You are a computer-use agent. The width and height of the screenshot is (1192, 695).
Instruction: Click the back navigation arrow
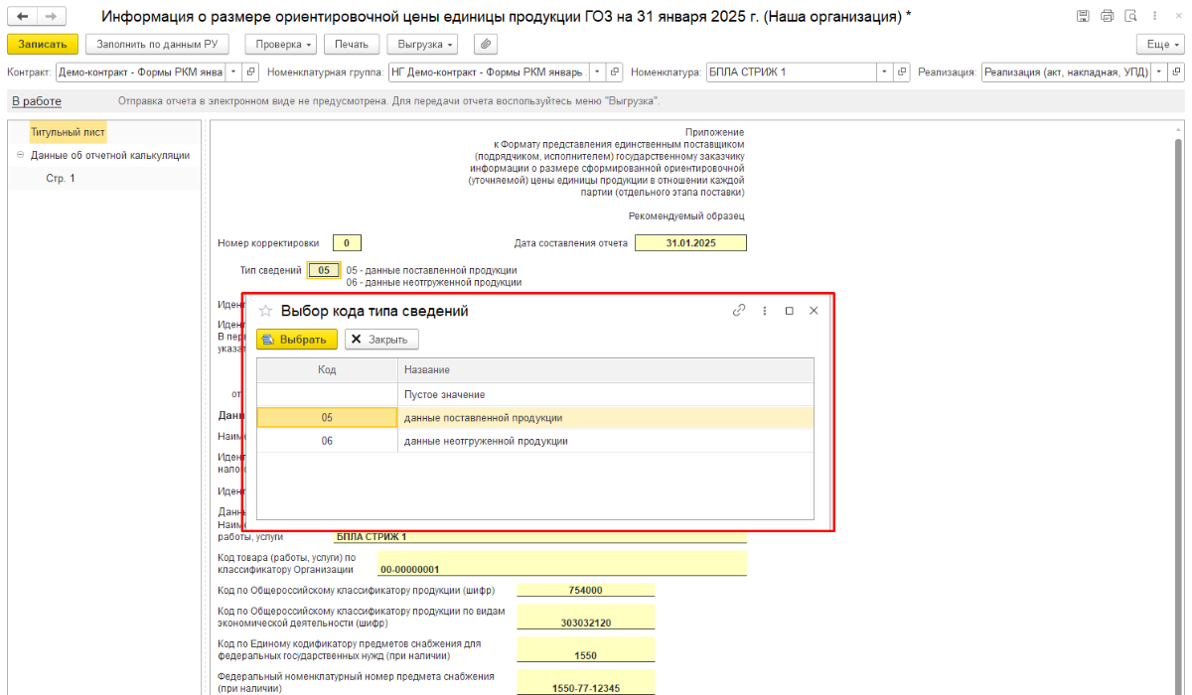23,17
